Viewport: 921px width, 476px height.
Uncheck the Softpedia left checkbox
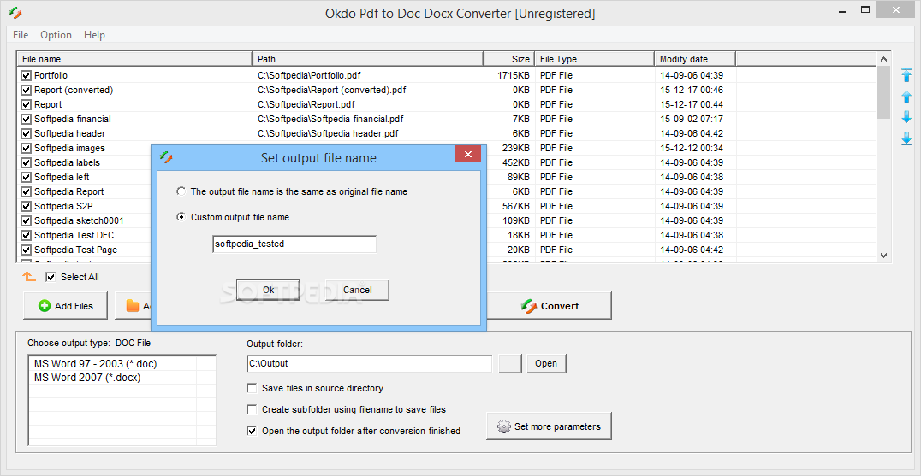[26, 177]
